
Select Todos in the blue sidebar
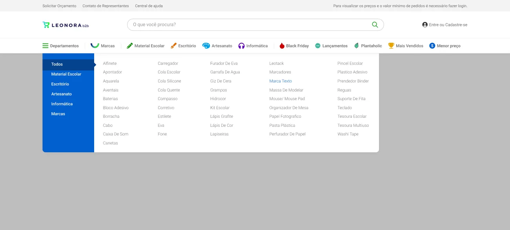click(x=68, y=64)
